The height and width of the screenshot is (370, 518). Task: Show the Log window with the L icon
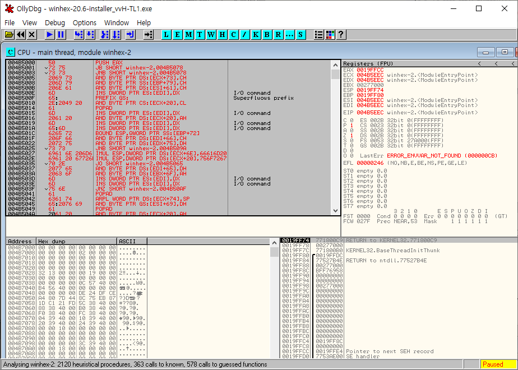pyautogui.click(x=166, y=34)
